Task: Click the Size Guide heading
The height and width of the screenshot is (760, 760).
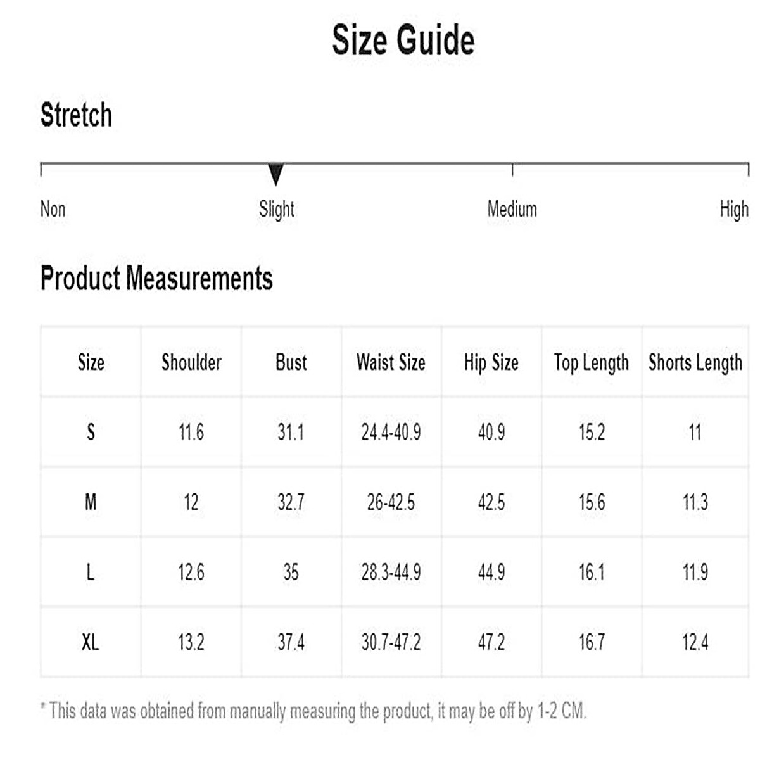Action: pos(403,40)
